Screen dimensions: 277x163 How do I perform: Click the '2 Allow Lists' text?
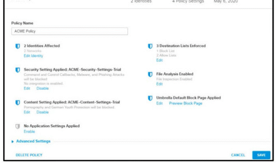pyautogui.click(x=166, y=55)
